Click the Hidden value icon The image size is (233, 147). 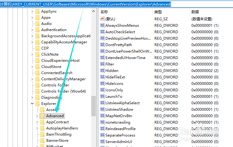pyautogui.click(x=102, y=70)
